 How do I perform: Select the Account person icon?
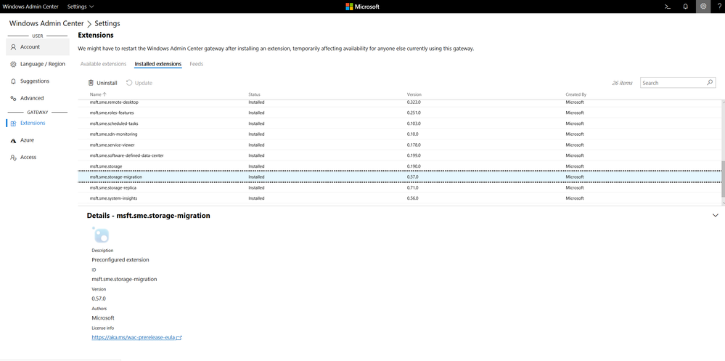pos(13,46)
